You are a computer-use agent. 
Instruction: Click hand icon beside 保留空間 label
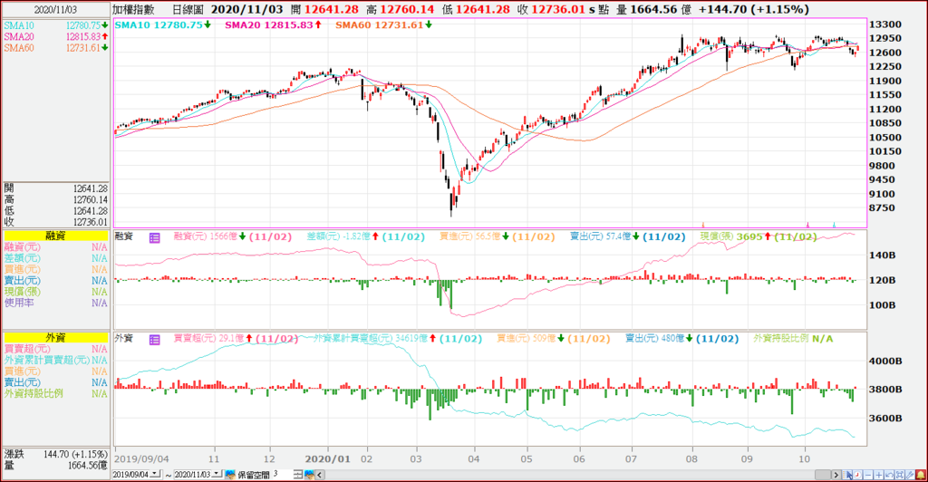pos(230,475)
